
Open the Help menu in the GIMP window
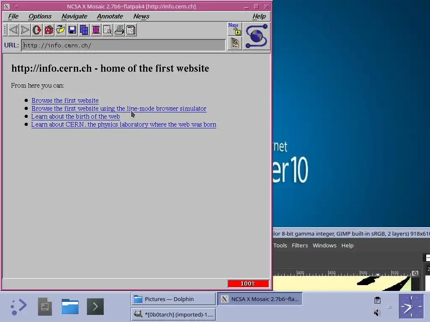347,245
